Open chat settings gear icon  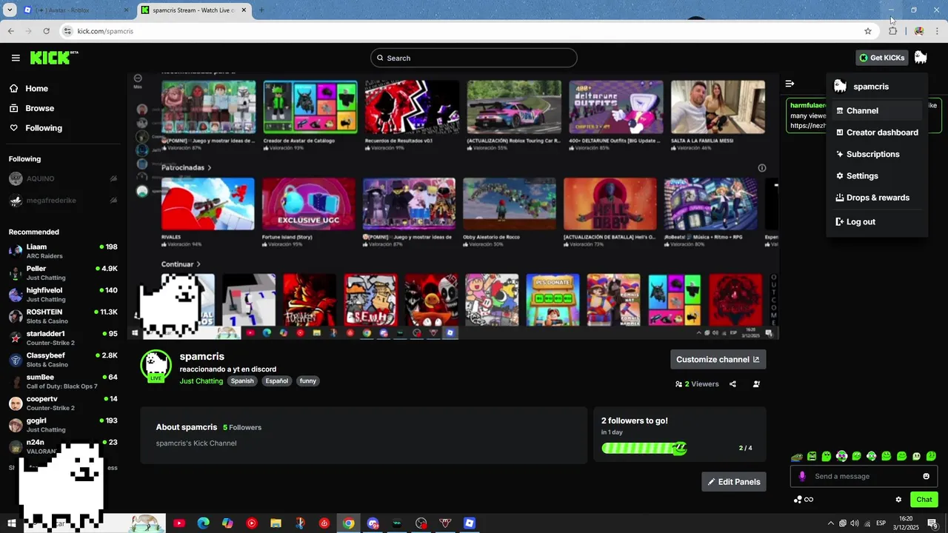pos(898,500)
